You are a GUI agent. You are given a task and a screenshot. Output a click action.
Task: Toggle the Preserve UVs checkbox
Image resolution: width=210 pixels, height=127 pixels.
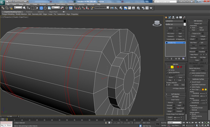tap(191, 33)
